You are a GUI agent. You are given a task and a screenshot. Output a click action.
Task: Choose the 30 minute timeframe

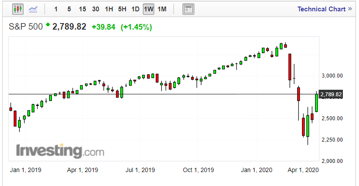click(x=96, y=9)
